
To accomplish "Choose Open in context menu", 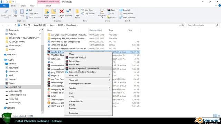I will pos(88,54).
